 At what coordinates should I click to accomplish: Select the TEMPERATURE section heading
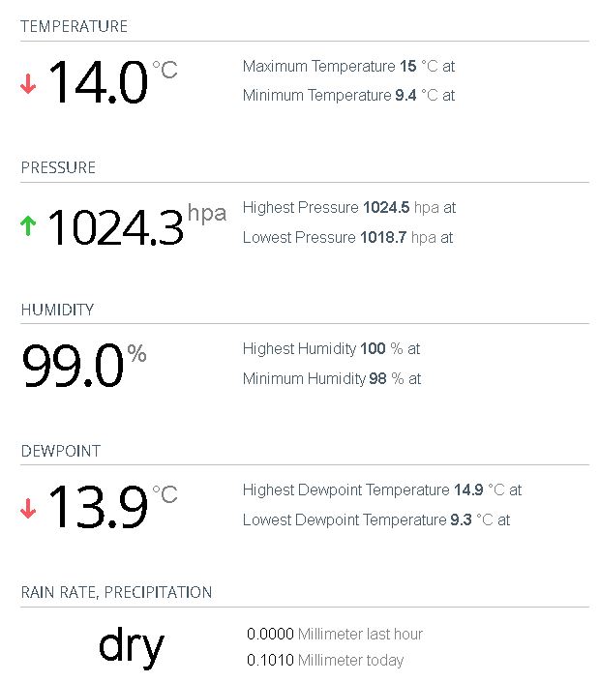coord(74,26)
